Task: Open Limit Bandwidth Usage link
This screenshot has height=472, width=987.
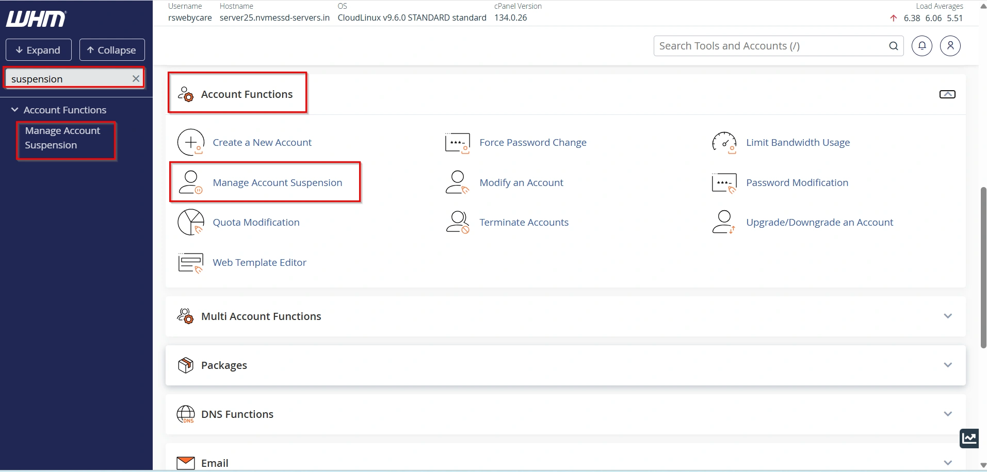Action: pyautogui.click(x=798, y=143)
